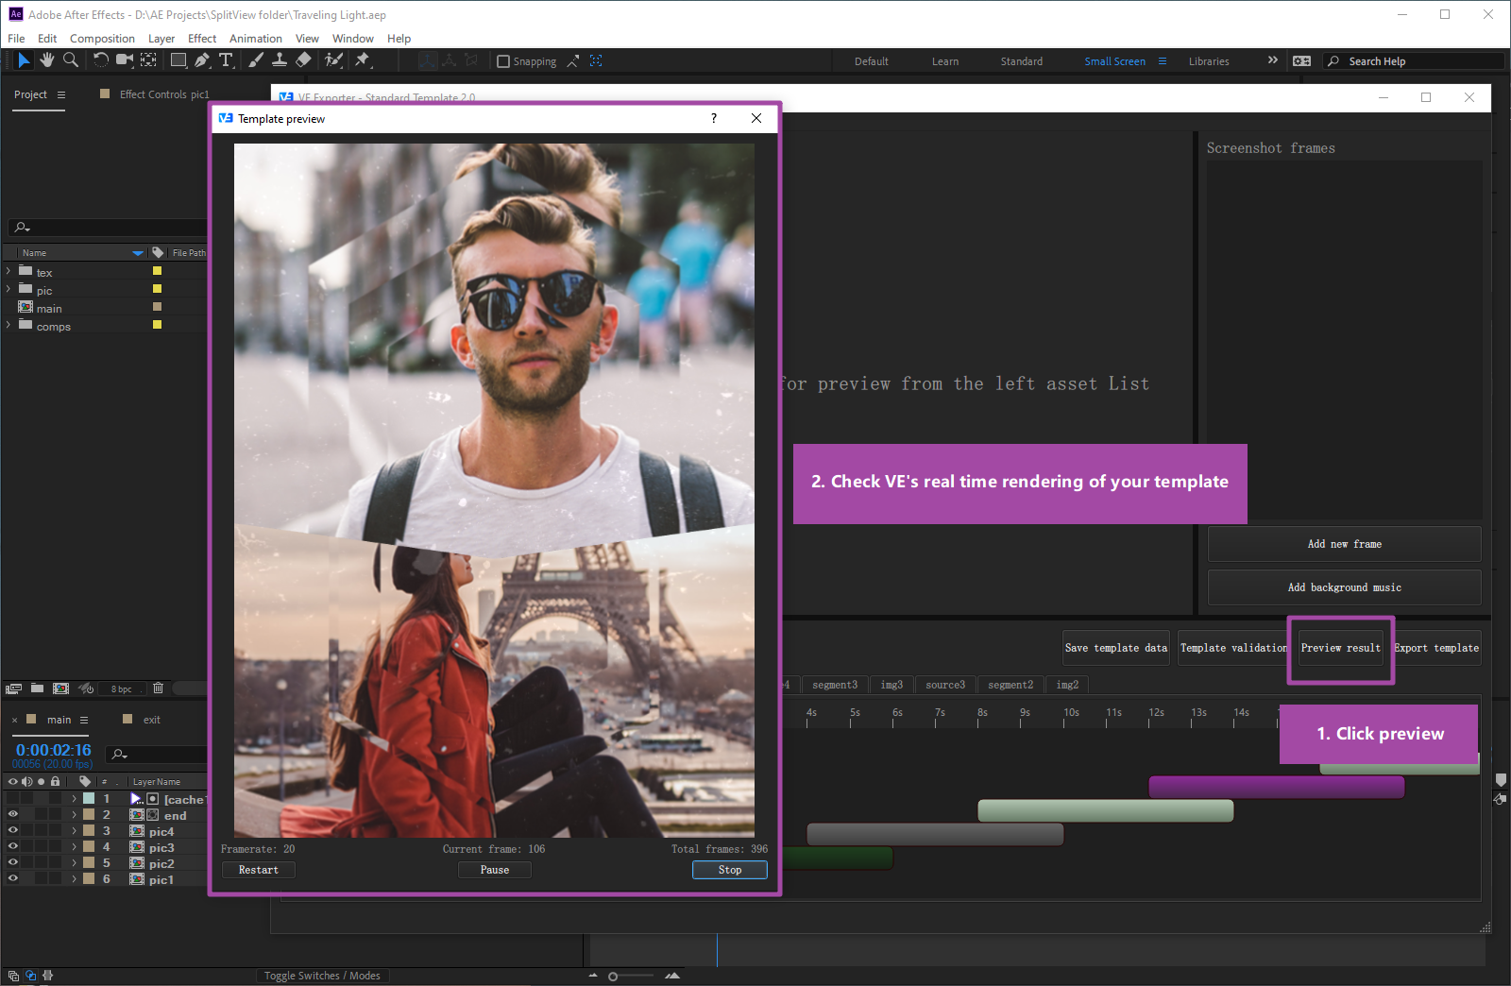Select the Pan Behind anchor point tool

(148, 60)
